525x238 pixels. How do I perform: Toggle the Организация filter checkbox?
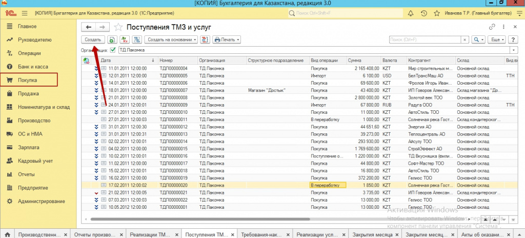click(x=112, y=50)
